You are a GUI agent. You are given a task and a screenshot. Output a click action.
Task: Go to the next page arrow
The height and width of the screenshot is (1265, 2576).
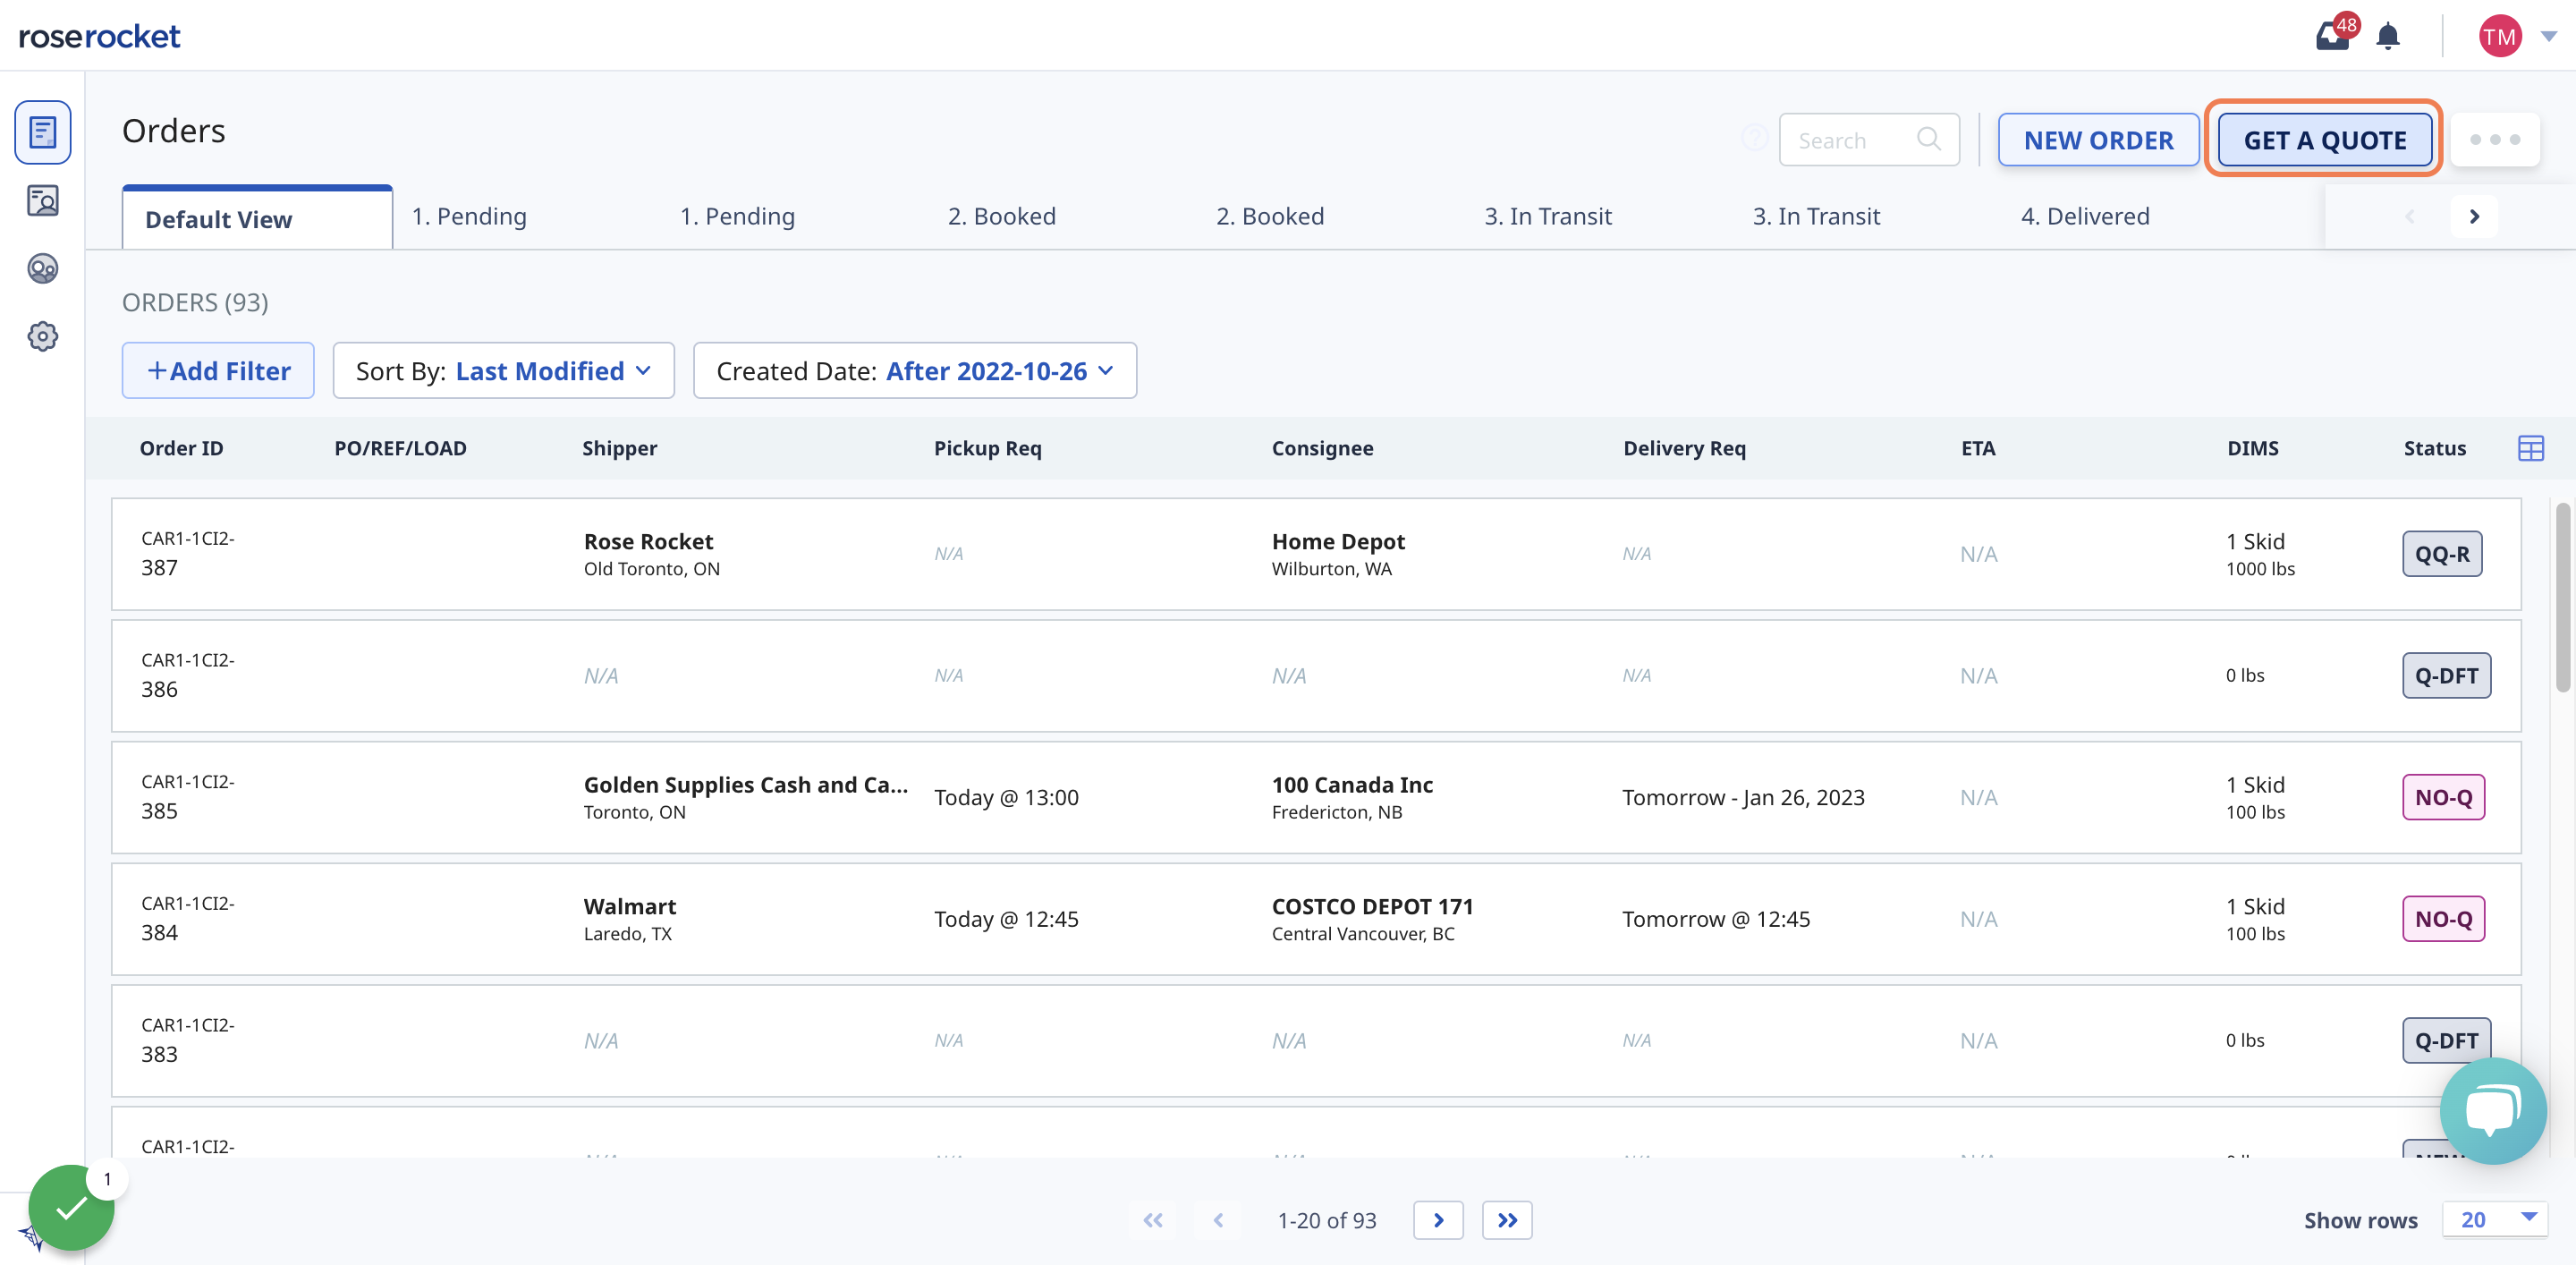pyautogui.click(x=1438, y=1220)
